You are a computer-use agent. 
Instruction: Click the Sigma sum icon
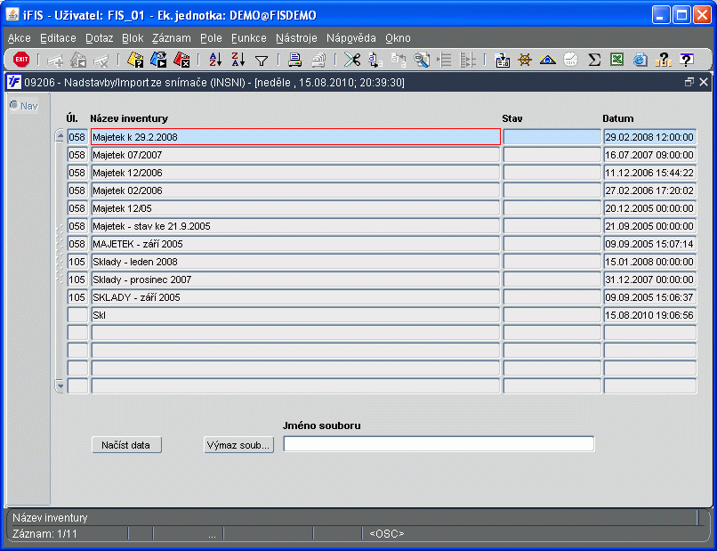[x=594, y=60]
